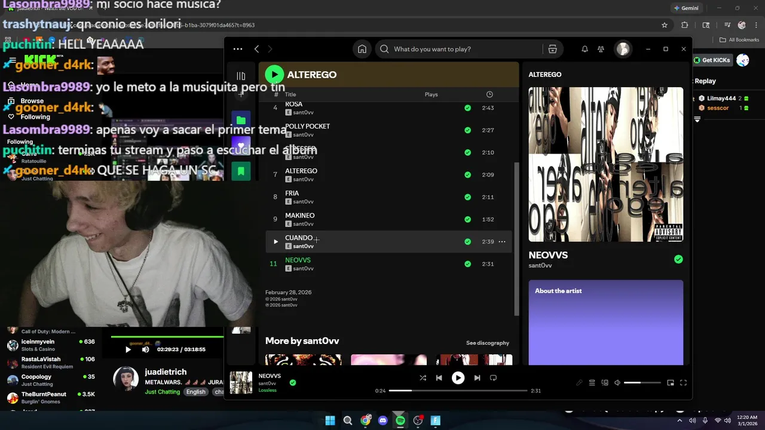This screenshot has width=765, height=430.
Task: Toggle the saved checkmark on the ALTEREGO track
Action: 467,175
